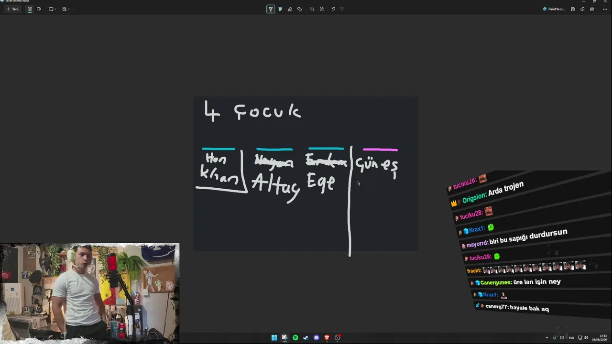This screenshot has width=612, height=344.
Task: Redo the undone drawing stroke
Action: [x=342, y=9]
